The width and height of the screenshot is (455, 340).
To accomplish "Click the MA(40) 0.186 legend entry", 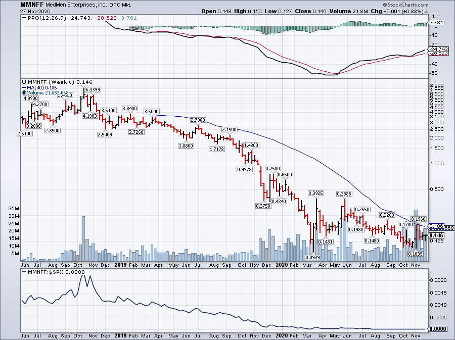I will (x=42, y=87).
